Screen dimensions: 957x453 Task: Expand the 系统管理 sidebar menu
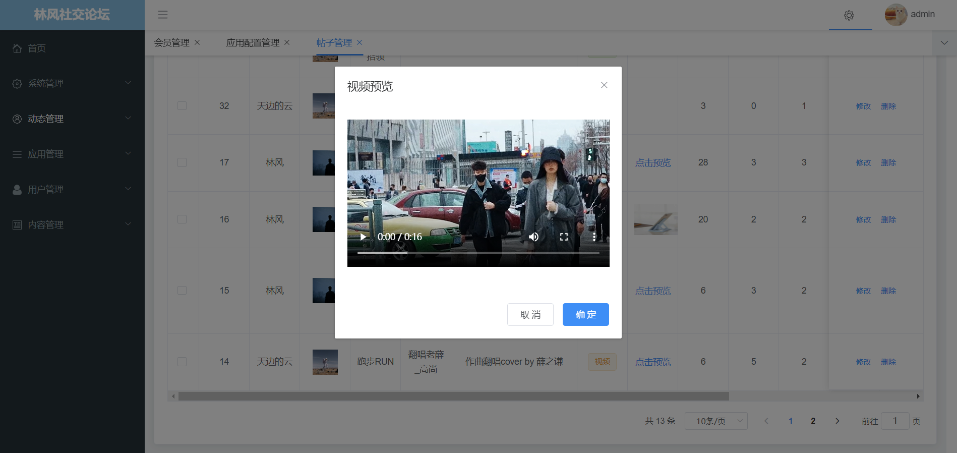coord(72,83)
